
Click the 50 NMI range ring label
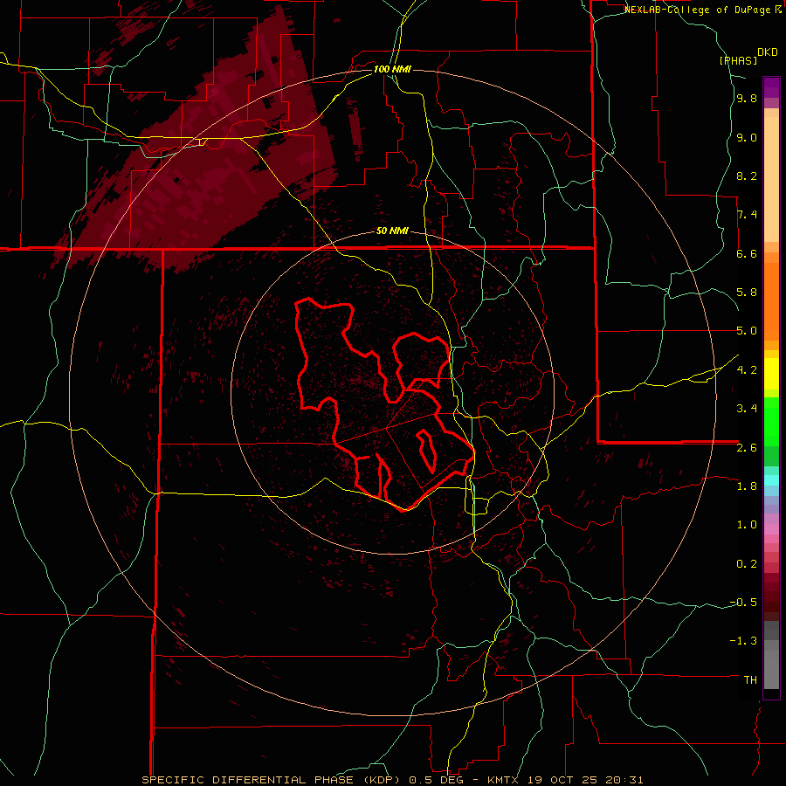pos(392,231)
